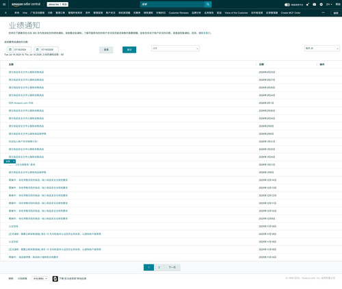
Task: Click the next page button
Action: pyautogui.click(x=172, y=267)
